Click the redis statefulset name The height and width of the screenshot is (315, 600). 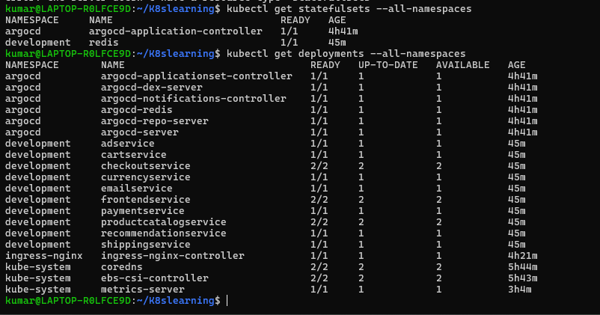point(103,43)
